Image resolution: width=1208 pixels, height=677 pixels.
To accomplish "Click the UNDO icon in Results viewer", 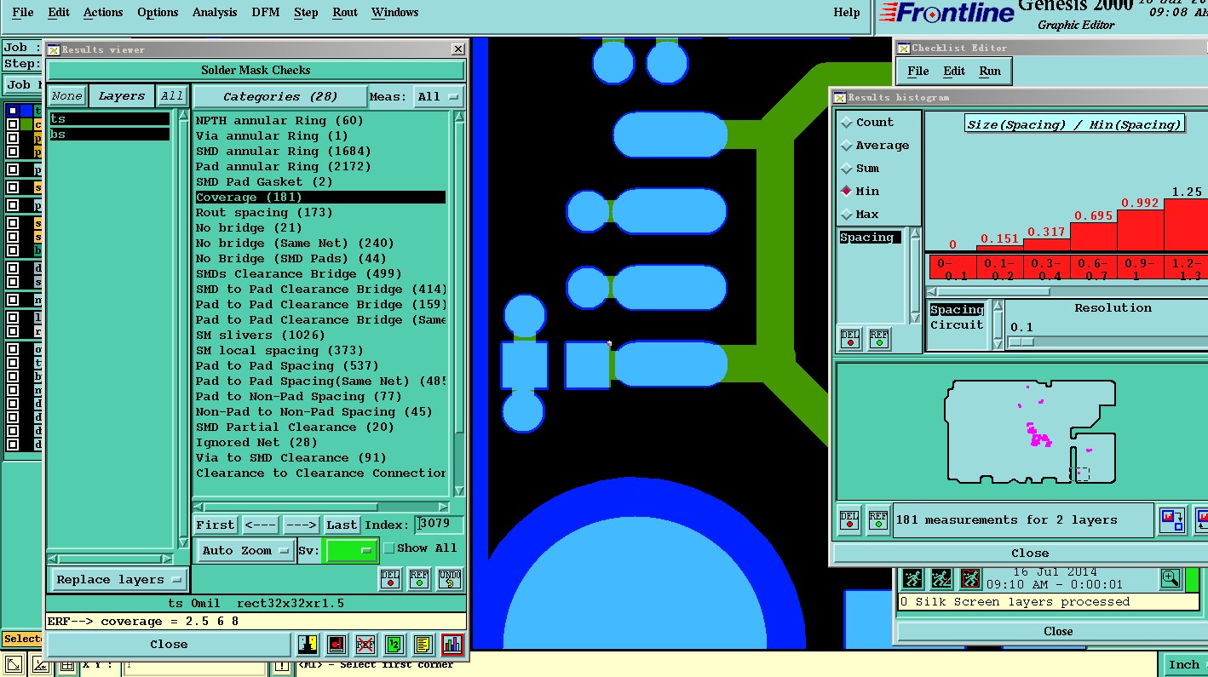I will [450, 578].
